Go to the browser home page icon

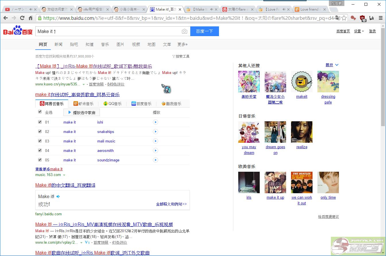(30, 18)
